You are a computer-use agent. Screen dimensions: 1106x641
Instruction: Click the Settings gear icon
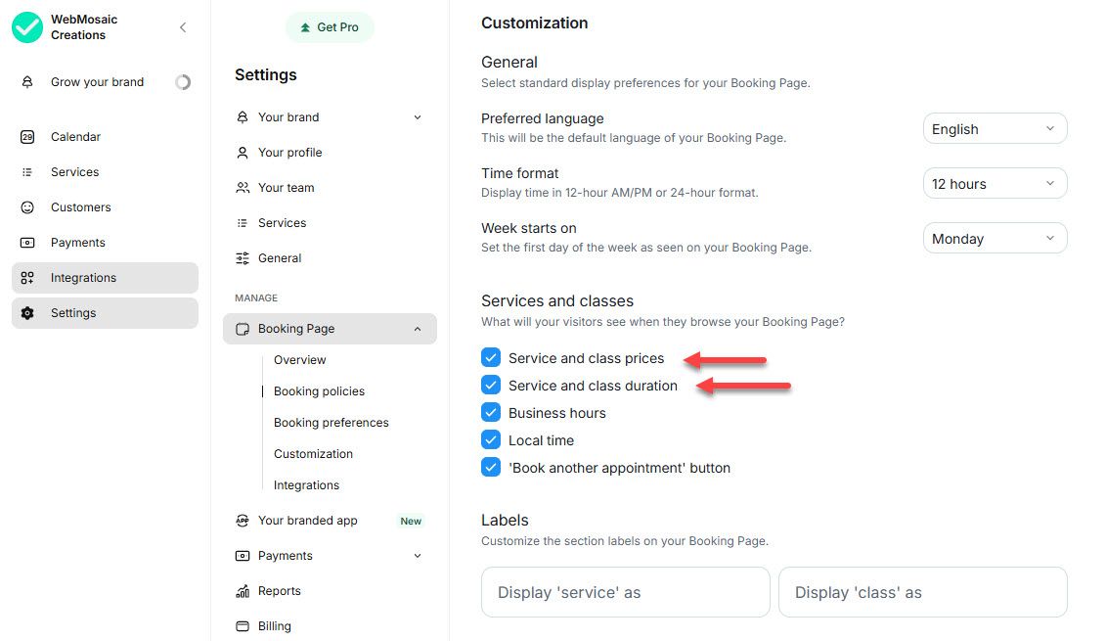point(27,313)
